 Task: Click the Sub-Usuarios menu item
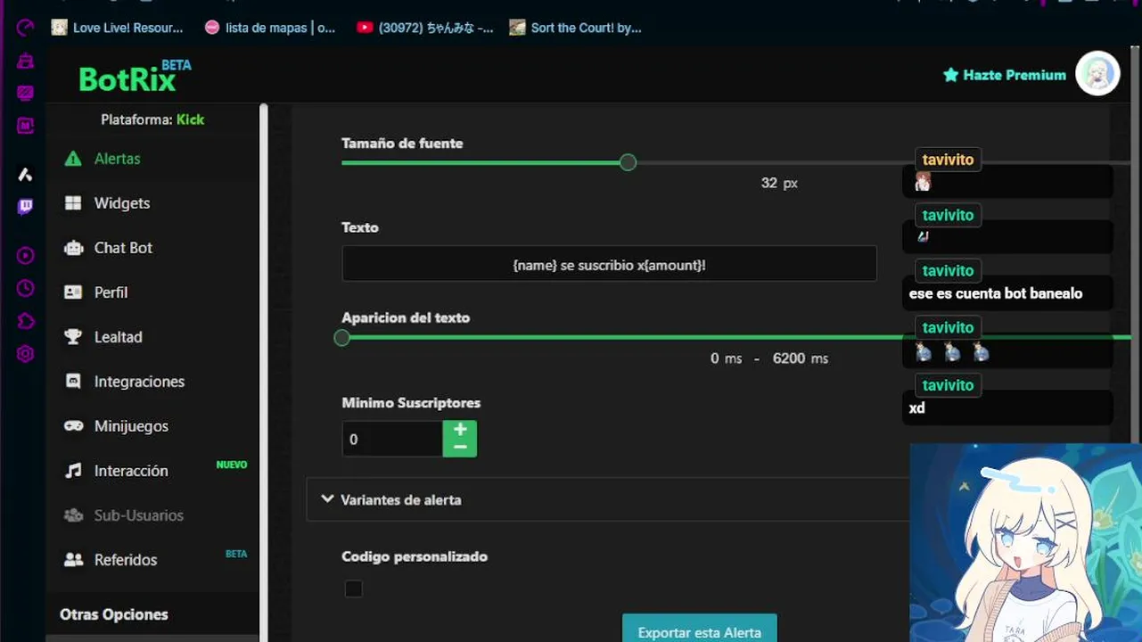[139, 515]
